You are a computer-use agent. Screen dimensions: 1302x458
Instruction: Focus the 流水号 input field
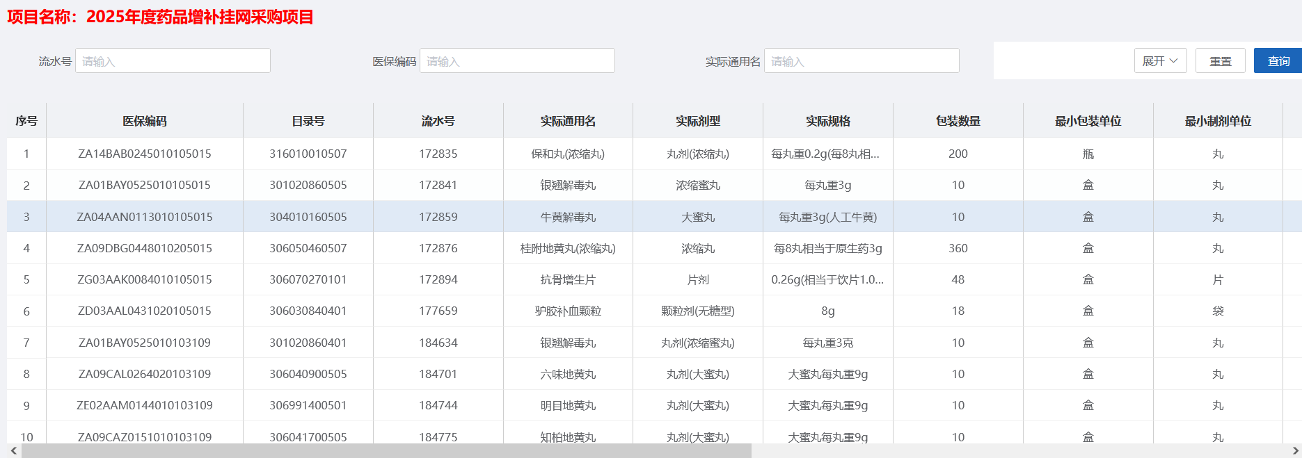173,61
